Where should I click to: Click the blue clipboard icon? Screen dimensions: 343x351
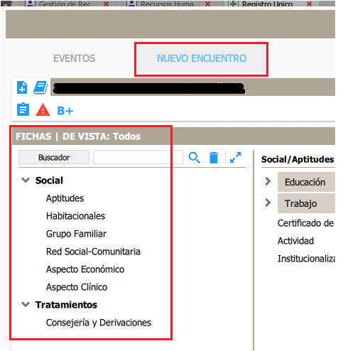23,109
